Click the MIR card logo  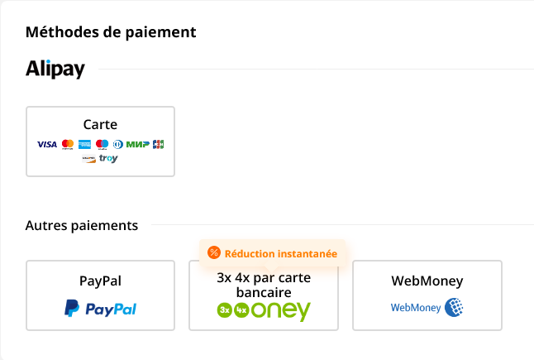click(137, 144)
